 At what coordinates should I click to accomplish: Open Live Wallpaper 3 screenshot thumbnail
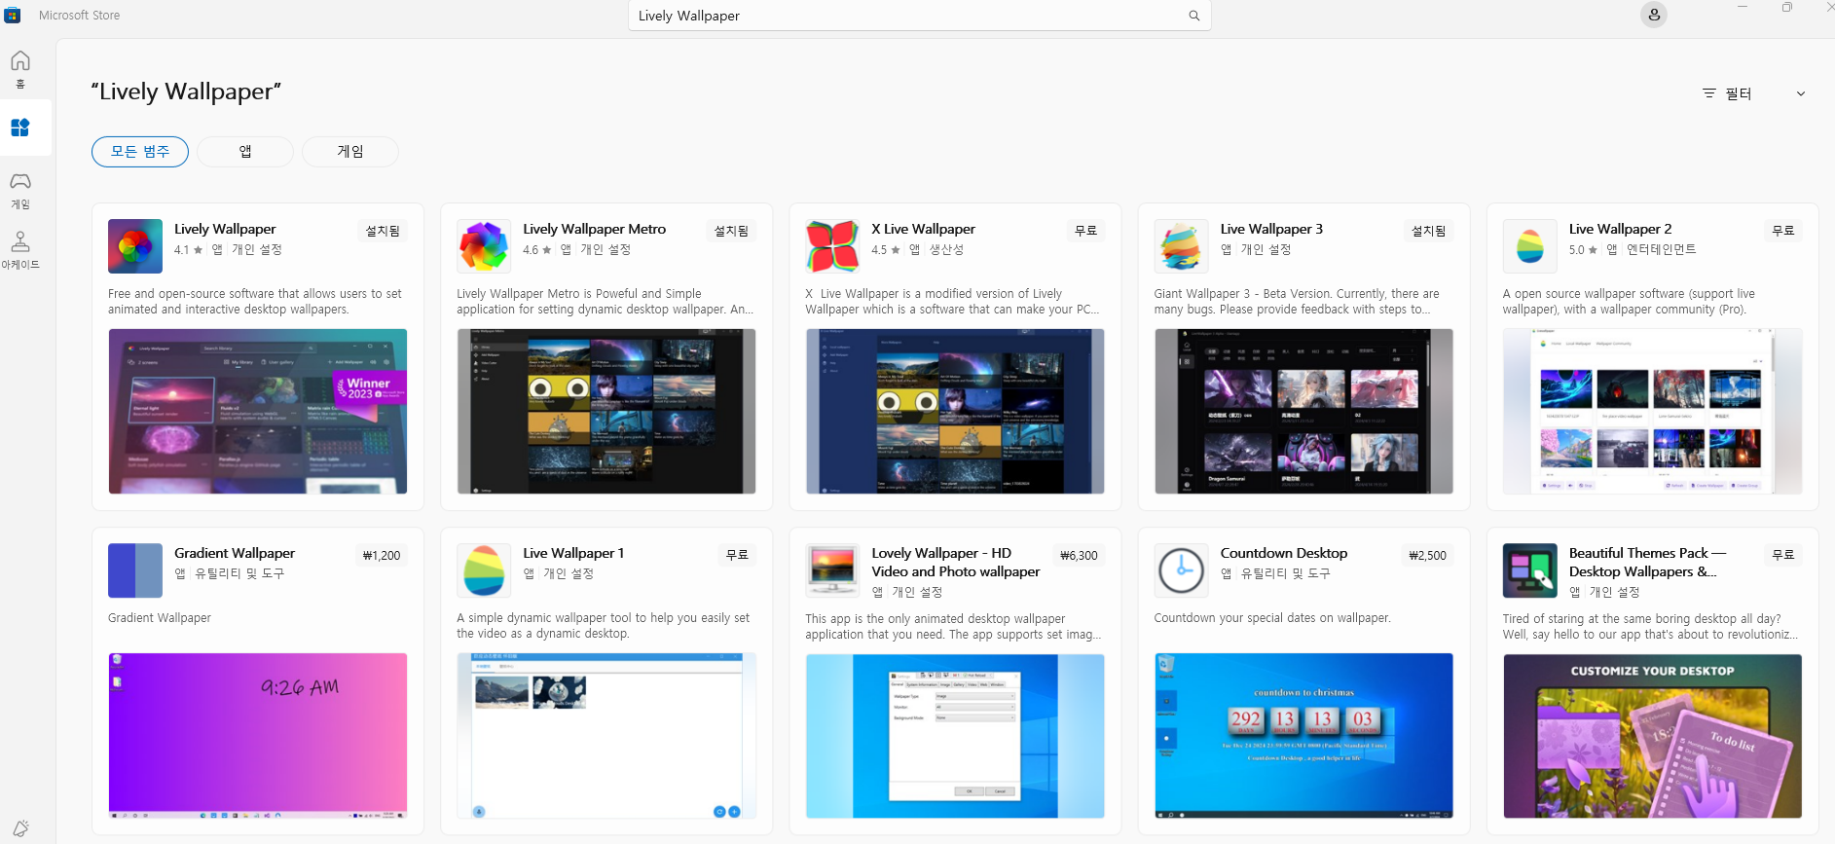tap(1303, 411)
